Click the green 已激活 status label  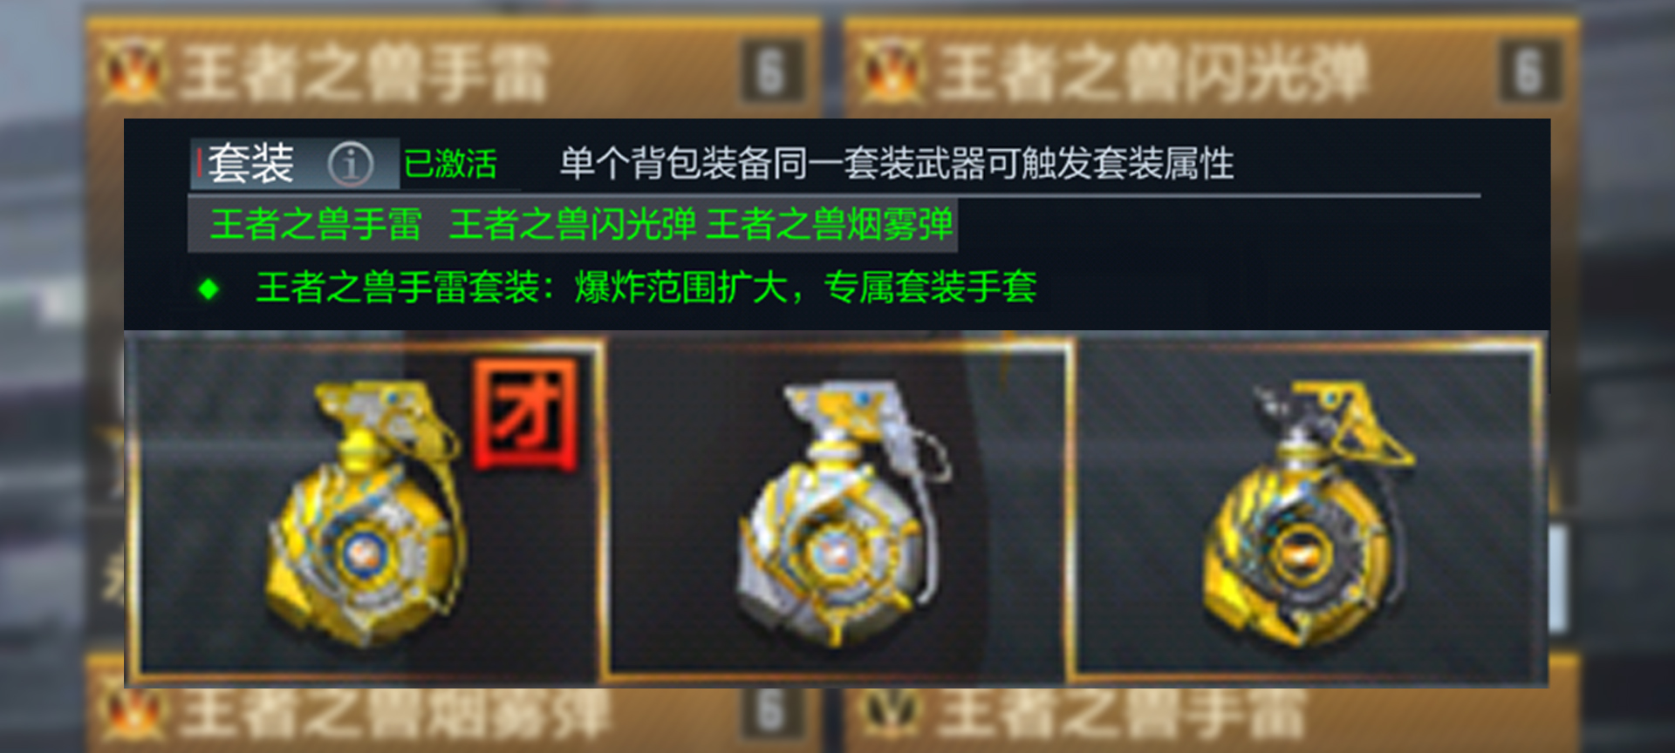[450, 164]
